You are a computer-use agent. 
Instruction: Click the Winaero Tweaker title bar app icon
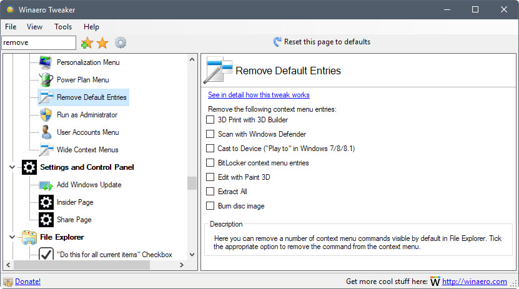click(x=10, y=9)
